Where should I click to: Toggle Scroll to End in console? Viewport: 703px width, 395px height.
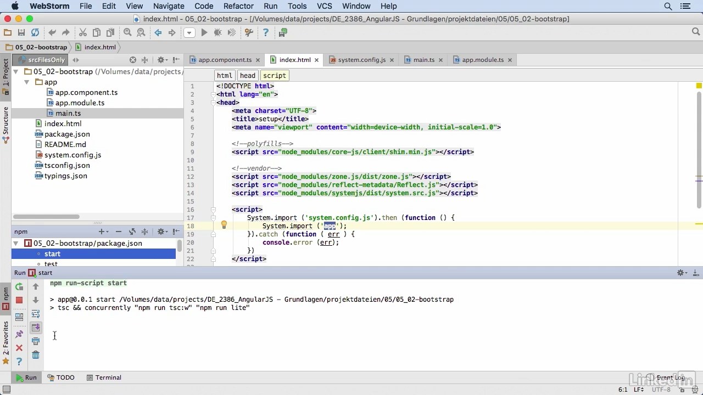[36, 328]
